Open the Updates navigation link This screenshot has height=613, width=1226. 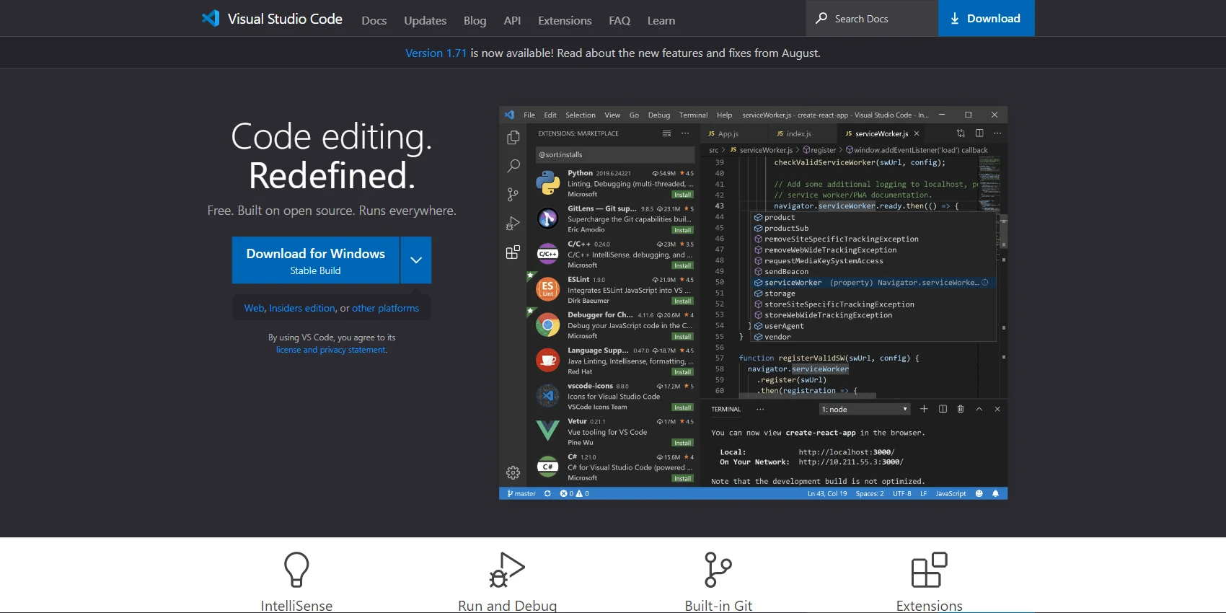coord(425,20)
